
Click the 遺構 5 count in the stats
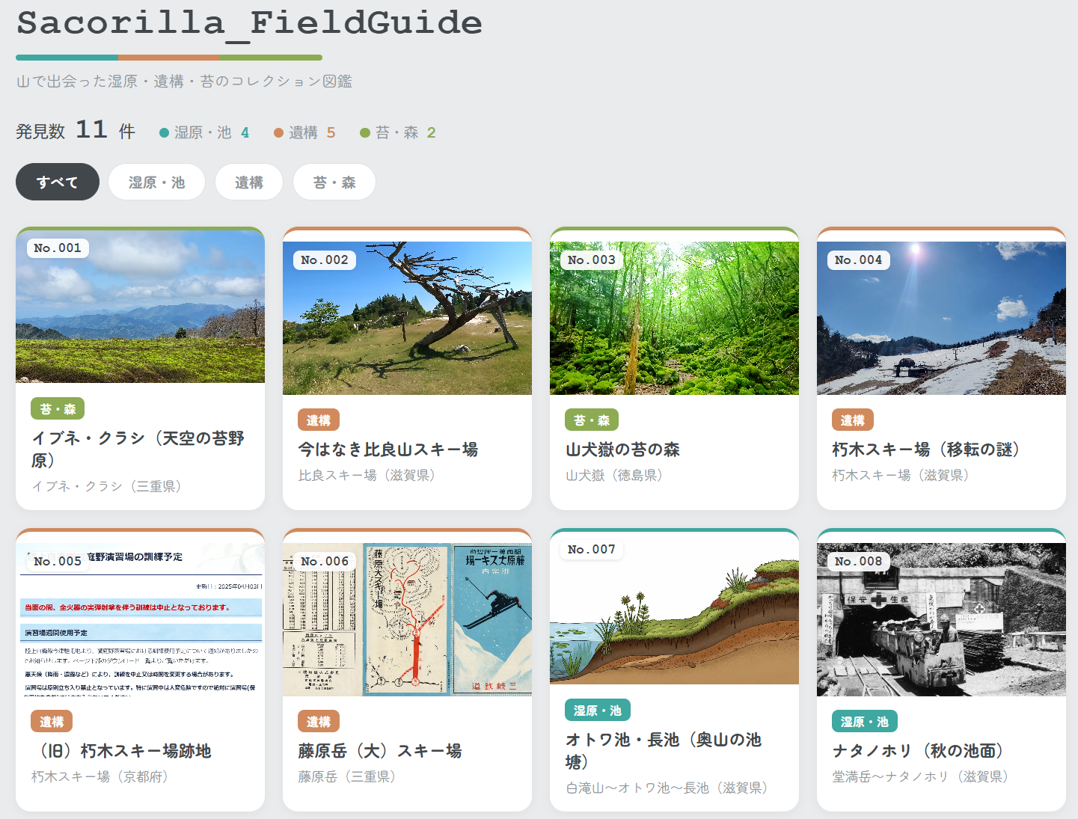304,132
